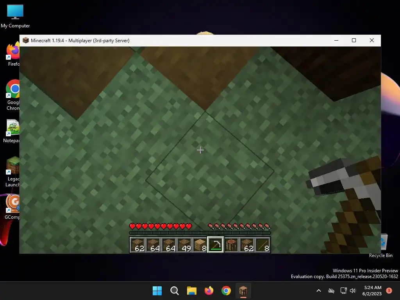Click the Minecraft icon in the title bar
The height and width of the screenshot is (300, 400).
26,40
